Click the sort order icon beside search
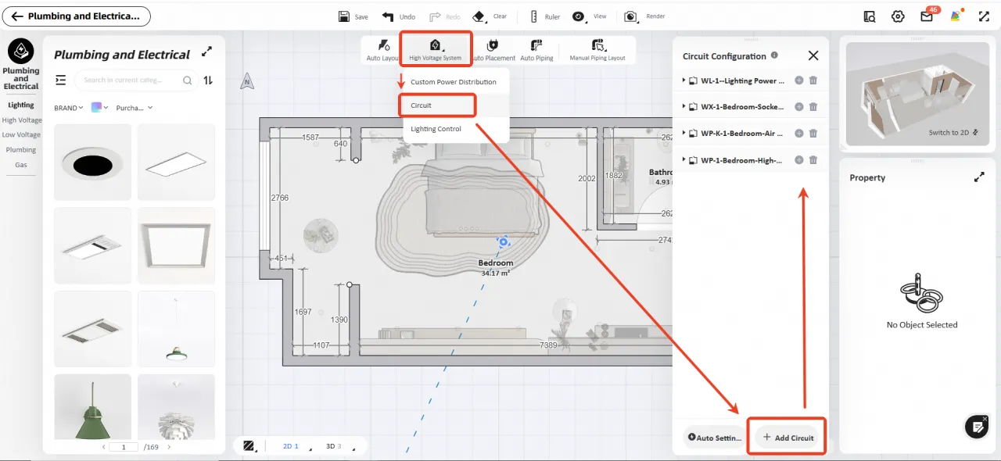 coord(208,80)
